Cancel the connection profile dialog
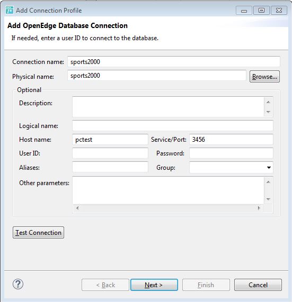The height and width of the screenshot is (302, 292). point(258,285)
